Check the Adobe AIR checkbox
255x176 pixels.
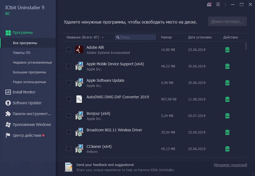pyautogui.click(x=69, y=50)
